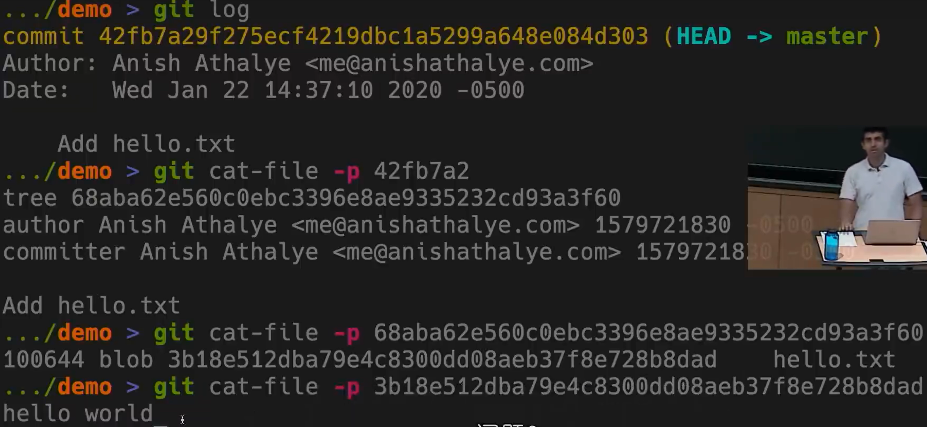Click the hello.txt filename in the tree listing

(834, 359)
